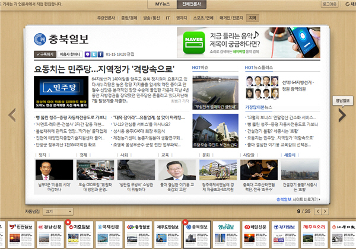Screen dimensions: 356x249
Task: Open the 자동넘김 dropdown set to 끄기
Action: (58, 212)
